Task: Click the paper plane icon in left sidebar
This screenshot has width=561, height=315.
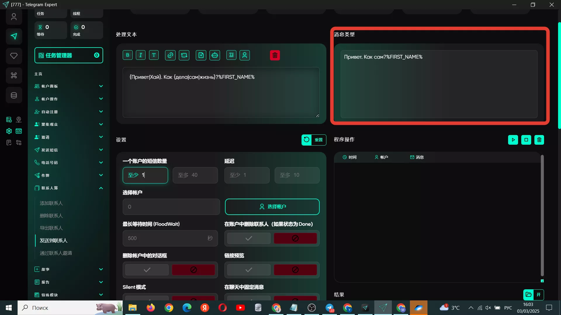Action: 14,36
